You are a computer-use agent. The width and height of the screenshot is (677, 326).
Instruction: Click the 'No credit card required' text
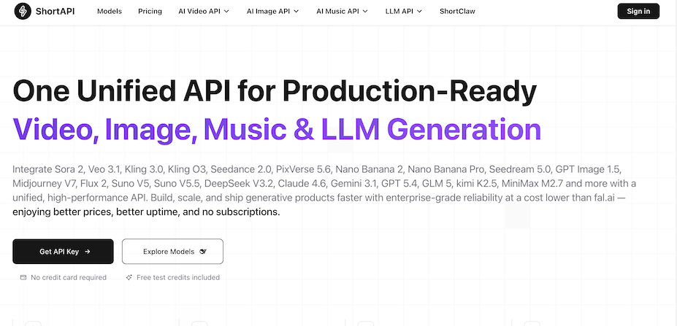(69, 278)
